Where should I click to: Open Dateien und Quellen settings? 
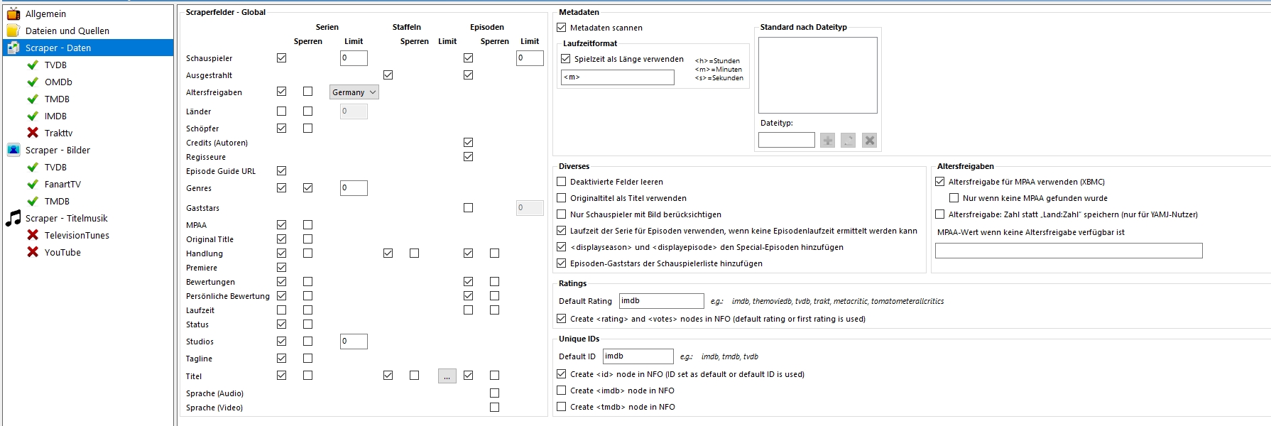pyautogui.click(x=67, y=31)
